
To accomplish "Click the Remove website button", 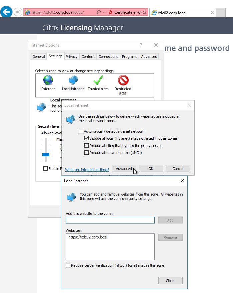I will tap(170, 237).
